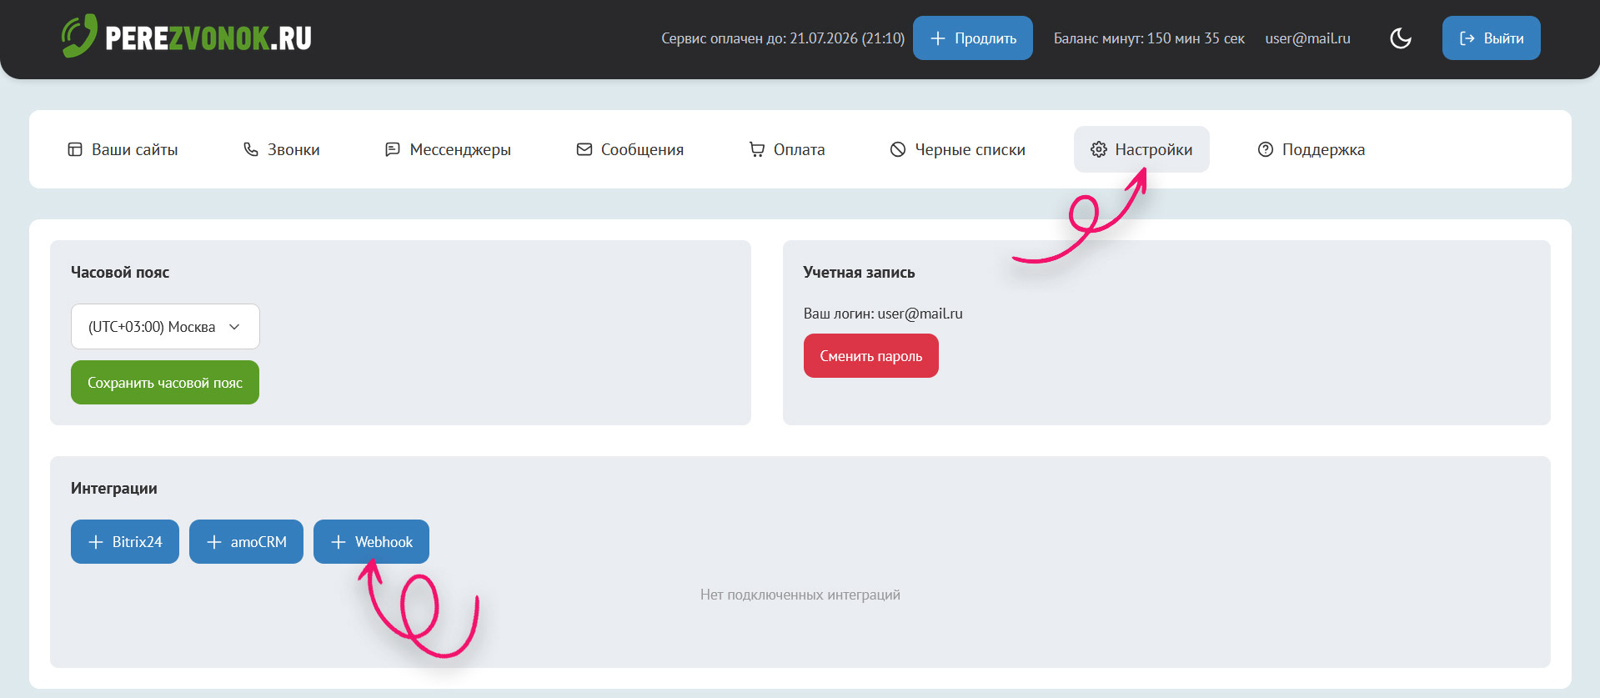Click the phone icon beside Звонки

click(251, 149)
